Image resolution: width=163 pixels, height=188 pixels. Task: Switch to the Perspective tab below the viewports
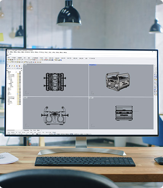[x=26, y=130]
